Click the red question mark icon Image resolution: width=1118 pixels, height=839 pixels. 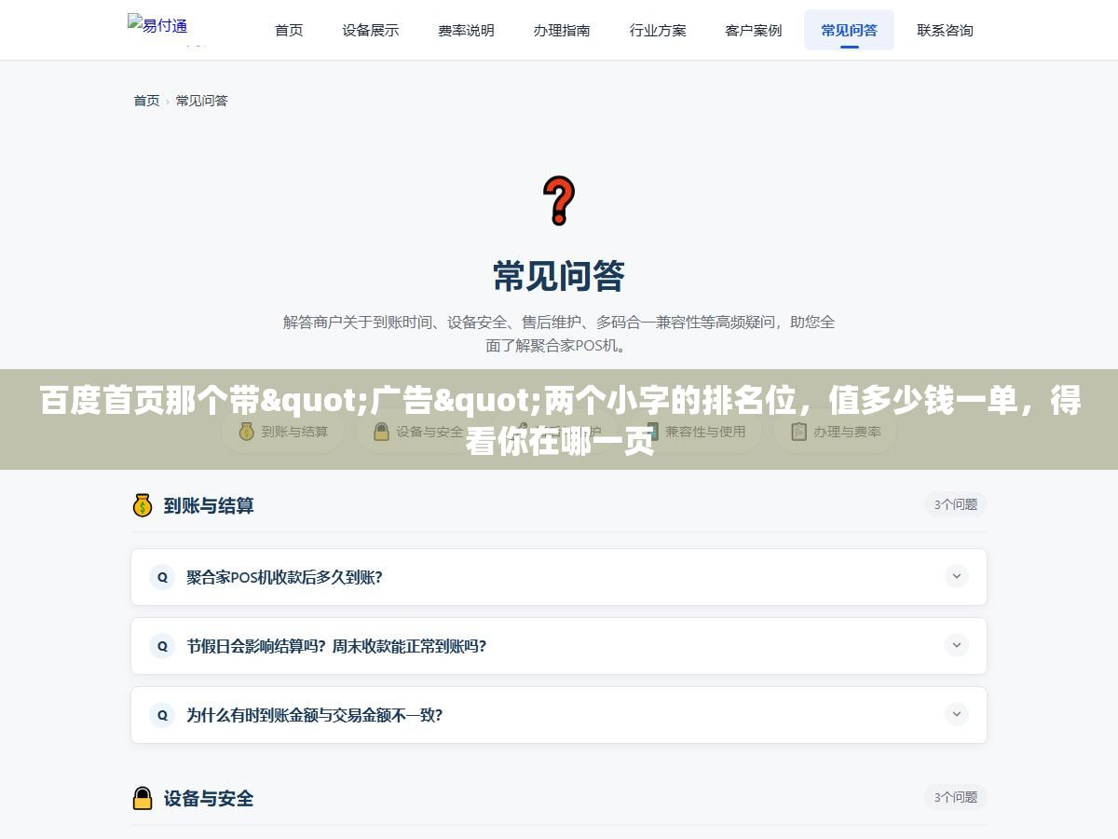tap(559, 201)
